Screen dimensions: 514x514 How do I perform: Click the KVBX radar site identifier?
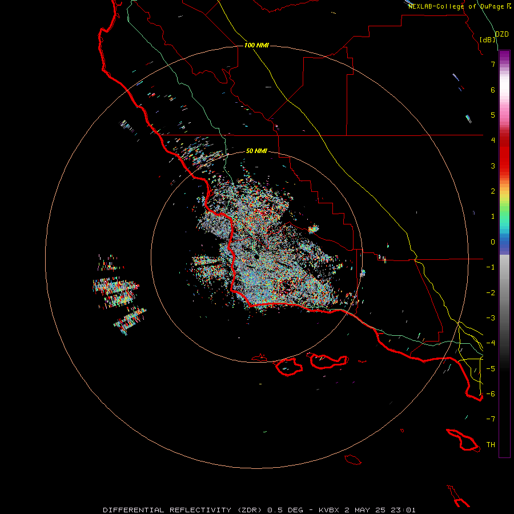(330, 510)
